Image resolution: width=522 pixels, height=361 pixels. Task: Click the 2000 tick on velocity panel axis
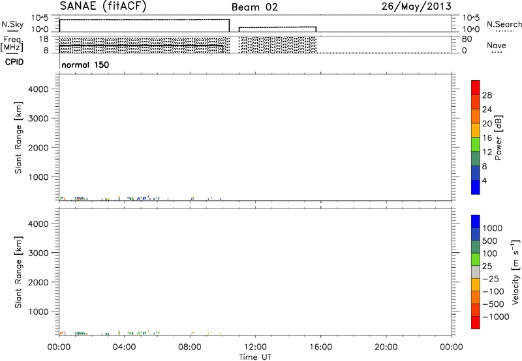click(38, 282)
